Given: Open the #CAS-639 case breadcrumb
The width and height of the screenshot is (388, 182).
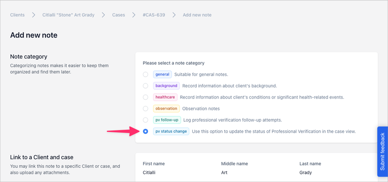Looking at the screenshot, I should point(154,15).
